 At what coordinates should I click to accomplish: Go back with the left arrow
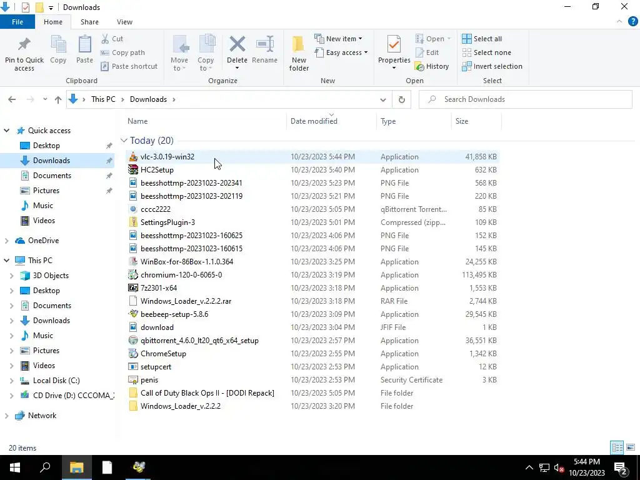click(x=12, y=99)
